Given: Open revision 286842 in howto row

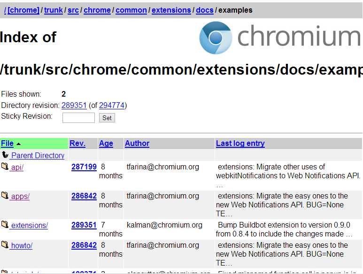Looking at the screenshot, I should coord(84,245).
